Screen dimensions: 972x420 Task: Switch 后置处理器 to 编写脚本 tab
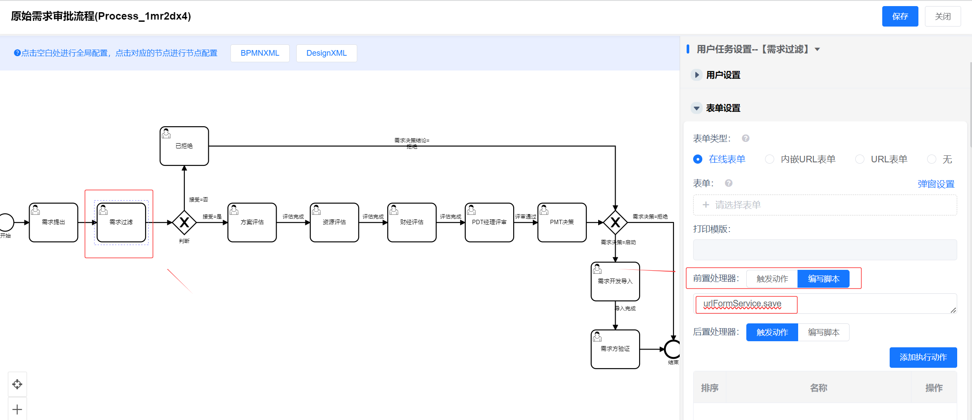coord(823,333)
